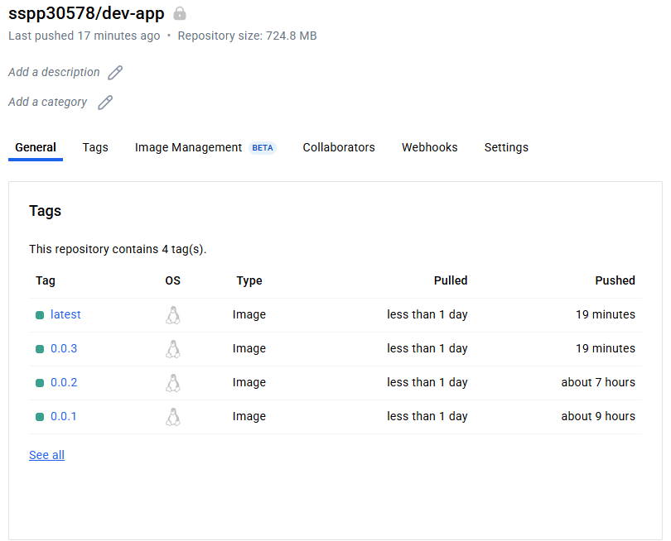This screenshot has width=671, height=541.
Task: Click less than 1 day in 0.0.1 row
Action: 427,416
